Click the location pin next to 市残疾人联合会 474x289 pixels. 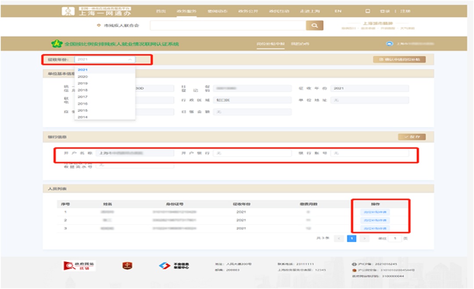click(99, 26)
